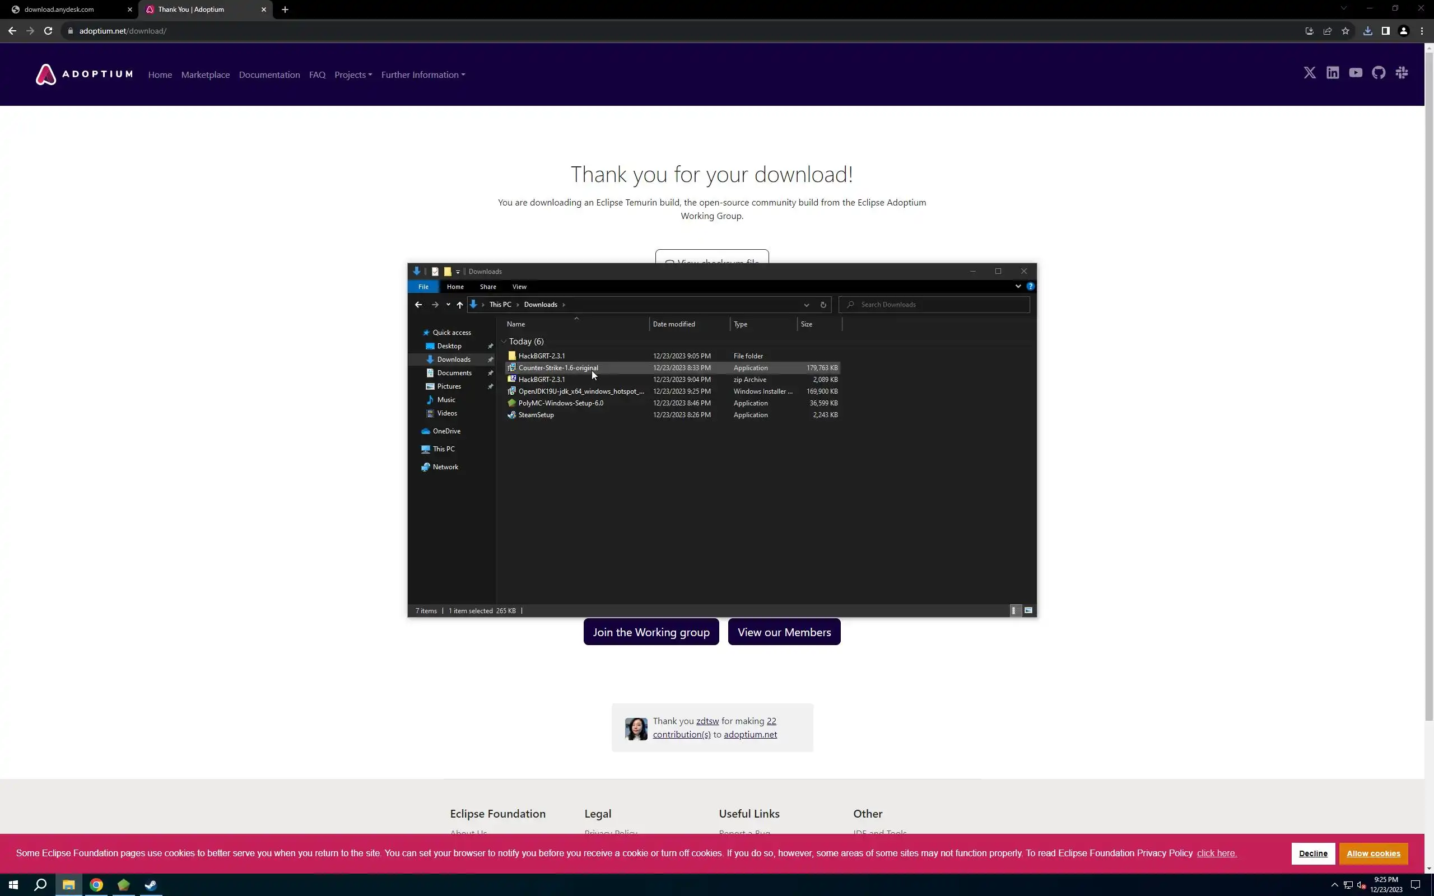Go up one folder level in Explorer
Viewport: 1434px width, 896px height.
[x=459, y=305]
